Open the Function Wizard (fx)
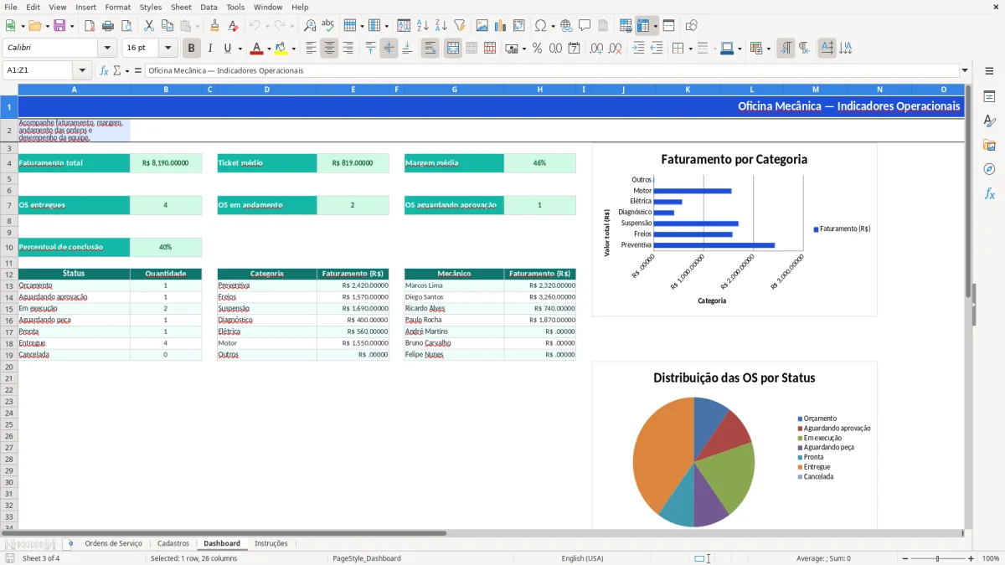This screenshot has width=1005, height=565. click(x=105, y=70)
